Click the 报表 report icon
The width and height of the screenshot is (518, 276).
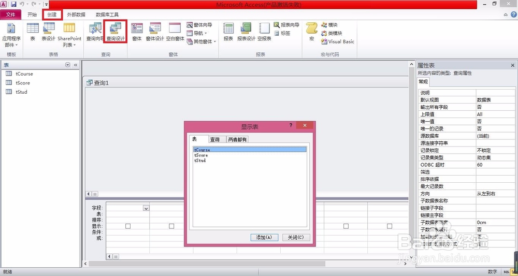coord(228,32)
